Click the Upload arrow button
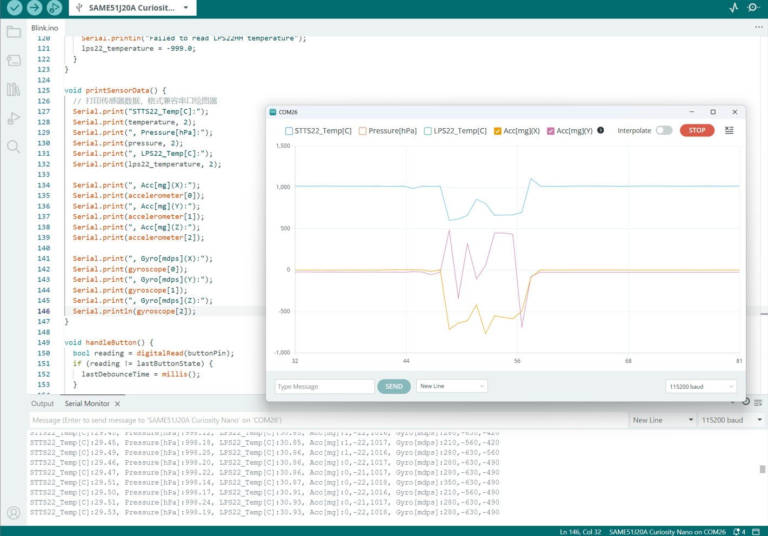768x536 pixels. pos(35,8)
